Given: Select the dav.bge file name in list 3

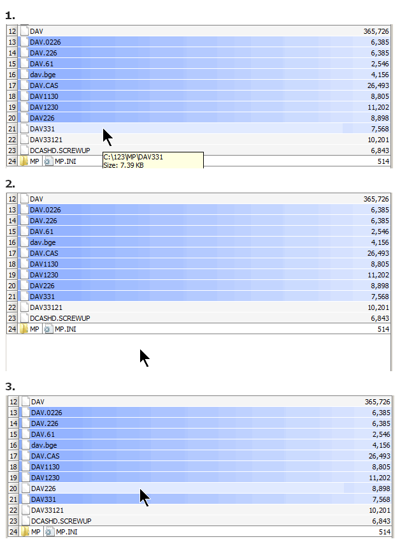Looking at the screenshot, I should point(44,445).
